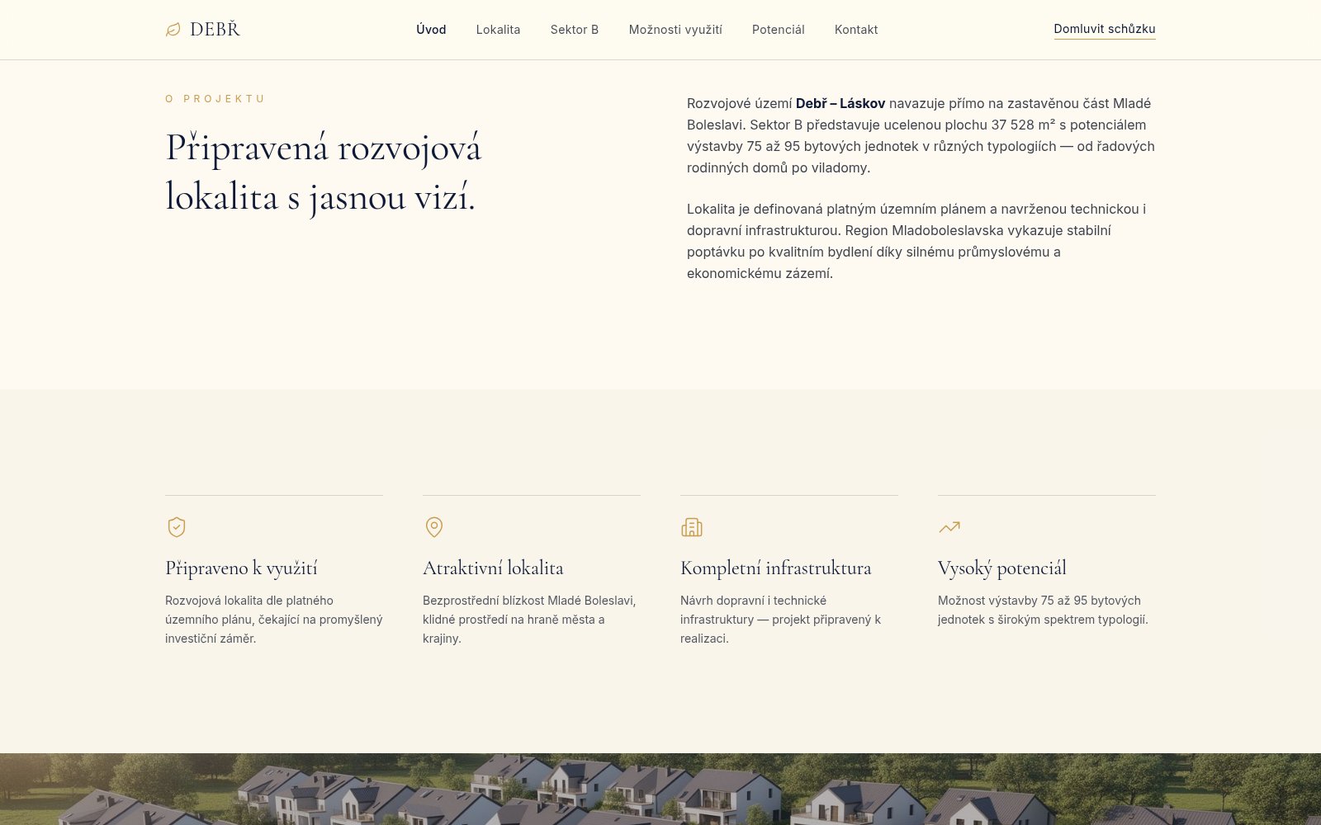Click the bold text Debř – Láskov
This screenshot has height=825, width=1321.
pyautogui.click(x=840, y=104)
